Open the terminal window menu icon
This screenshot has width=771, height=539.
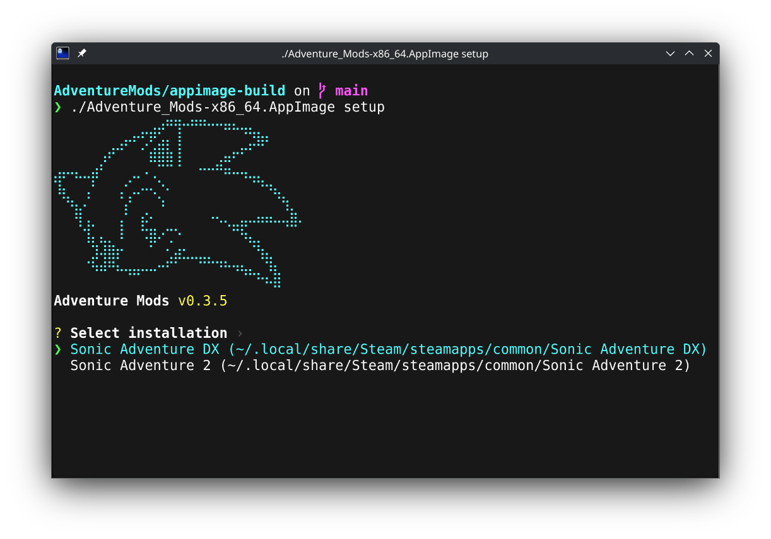(62, 54)
